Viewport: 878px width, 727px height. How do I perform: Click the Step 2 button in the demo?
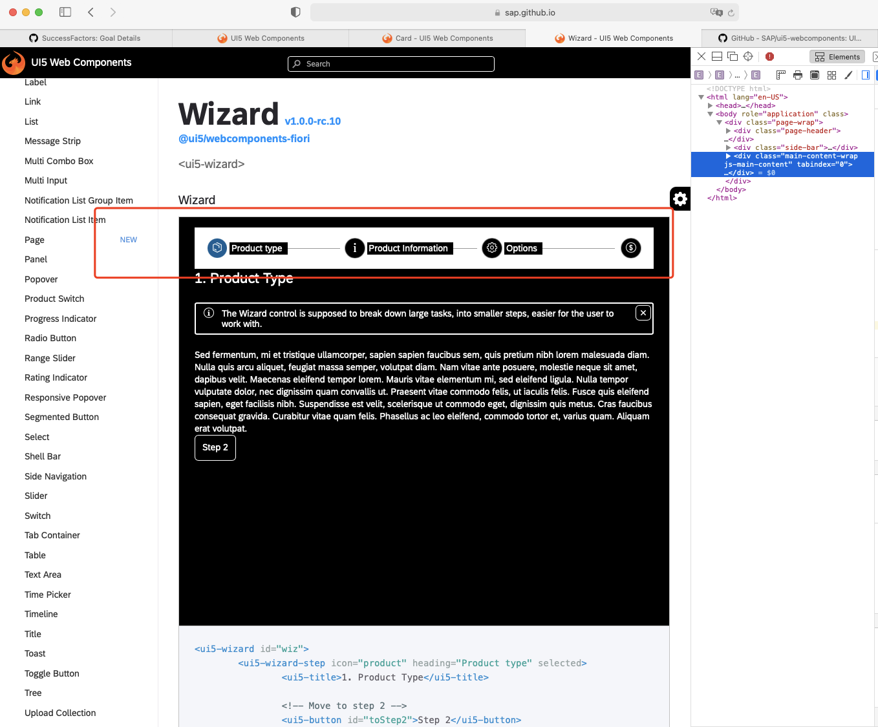click(x=215, y=447)
